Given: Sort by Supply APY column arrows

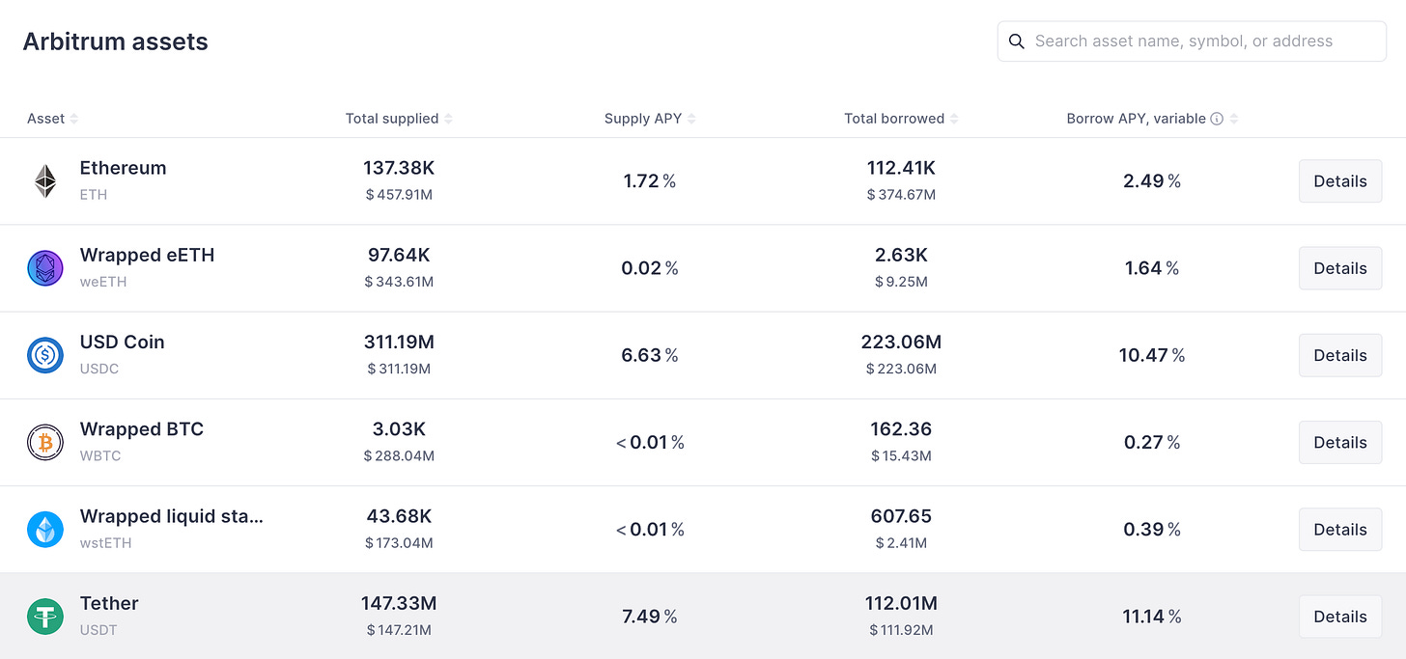Looking at the screenshot, I should [x=691, y=119].
